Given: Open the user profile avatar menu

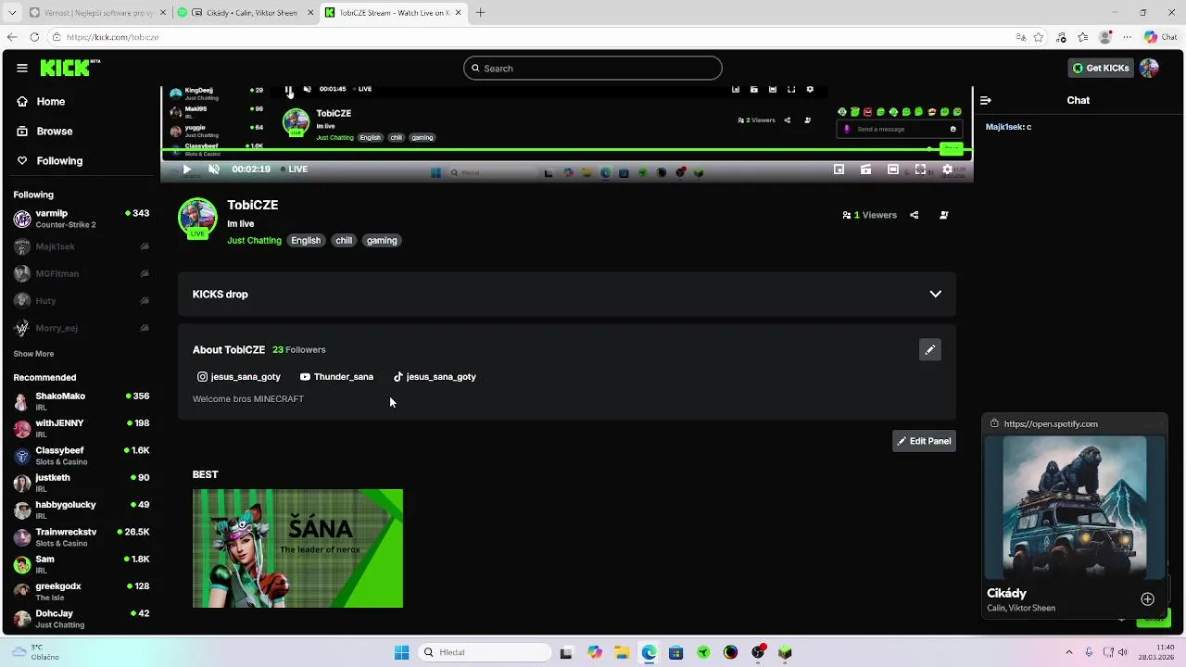Looking at the screenshot, I should coord(1149,69).
